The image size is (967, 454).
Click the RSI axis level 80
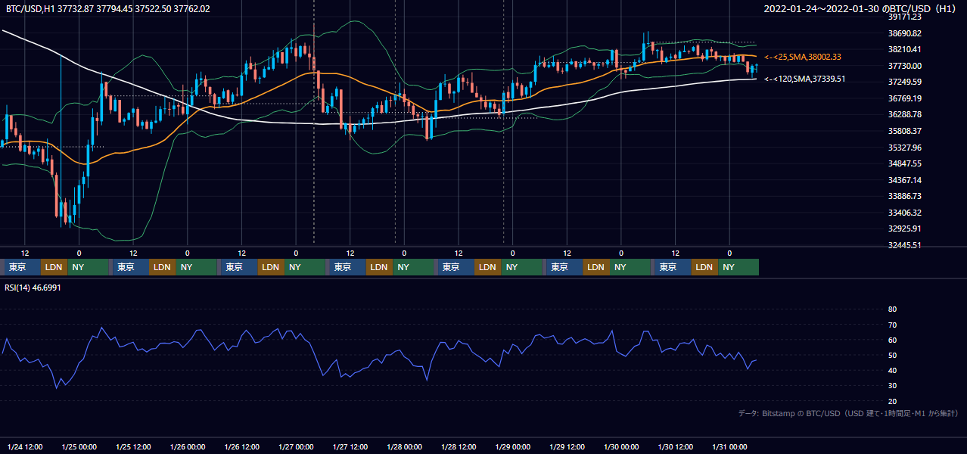click(892, 309)
